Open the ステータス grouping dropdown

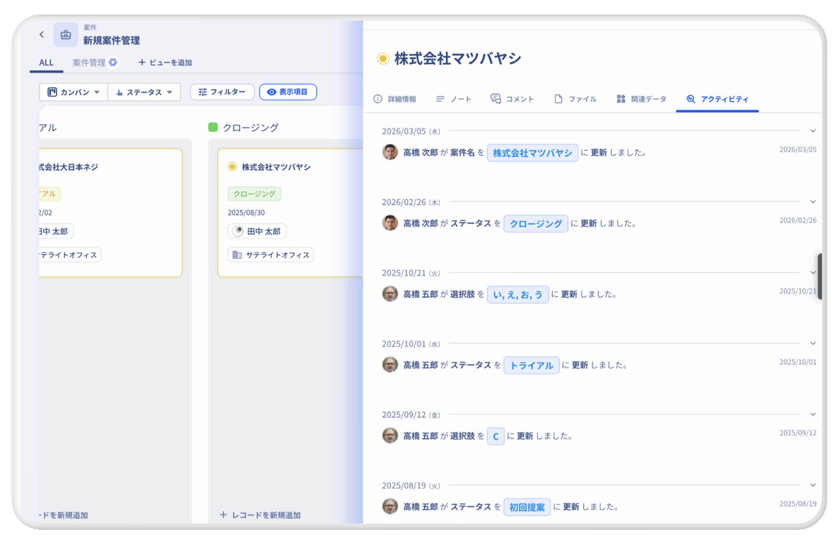click(x=144, y=92)
